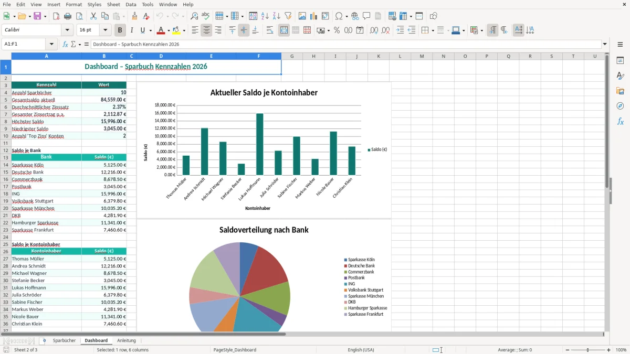Open Special Character dropdown arrow
This screenshot has width=630, height=354.
(345, 16)
